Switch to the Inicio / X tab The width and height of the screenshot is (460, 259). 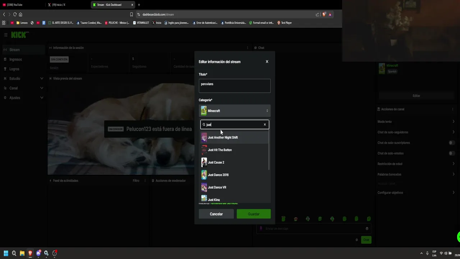pos(68,5)
